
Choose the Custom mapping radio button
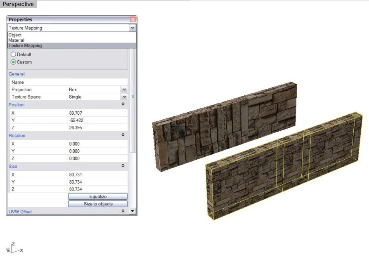pyautogui.click(x=13, y=62)
